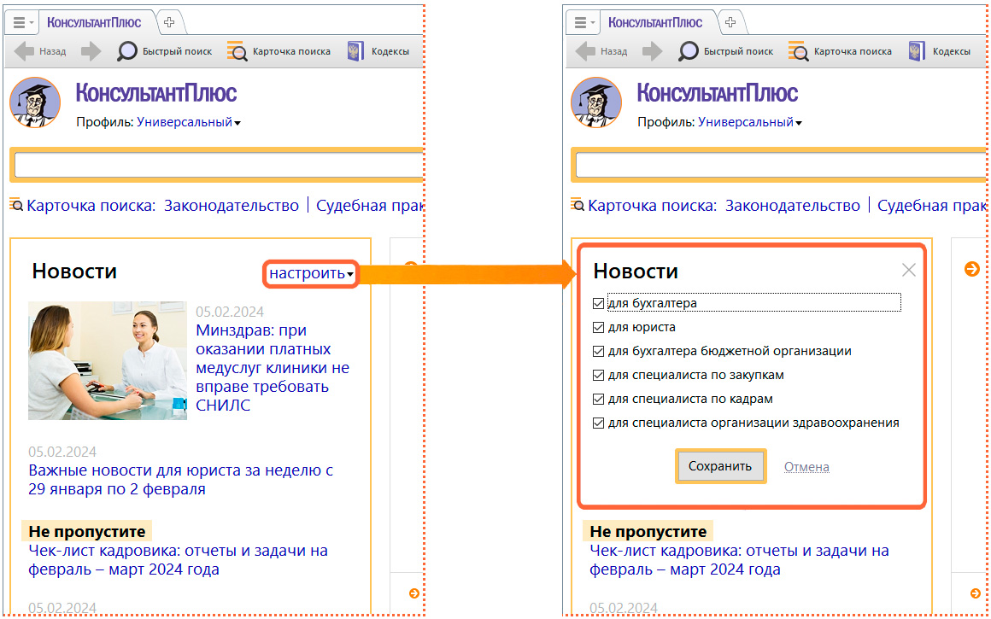Viewport: 991px width, 619px height.
Task: Toggle checkbox для юриста
Action: [599, 327]
